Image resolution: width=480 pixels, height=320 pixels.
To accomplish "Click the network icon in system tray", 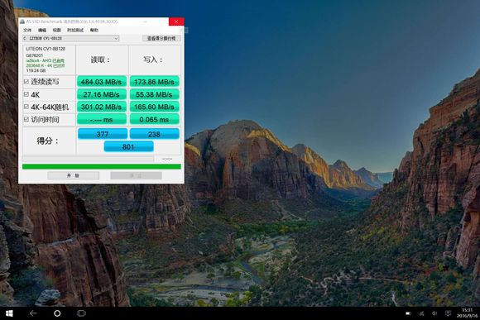I will click(422, 313).
